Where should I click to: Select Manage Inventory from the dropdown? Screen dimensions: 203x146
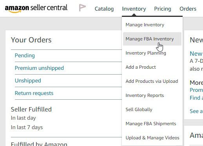pyautogui.click(x=145, y=25)
